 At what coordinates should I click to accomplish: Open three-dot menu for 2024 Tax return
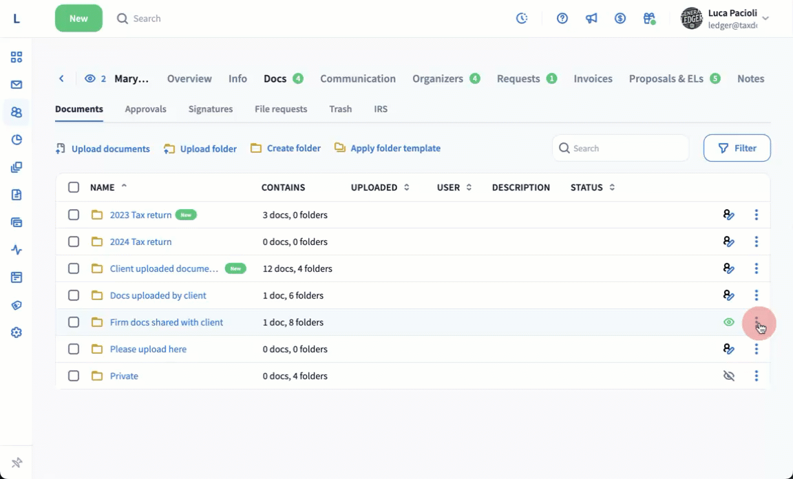(757, 242)
